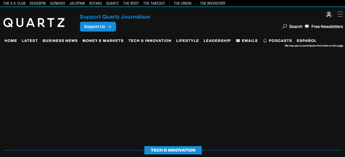This screenshot has height=157, width=345.
Task: Open Money & Markets section
Action: [x=103, y=41]
